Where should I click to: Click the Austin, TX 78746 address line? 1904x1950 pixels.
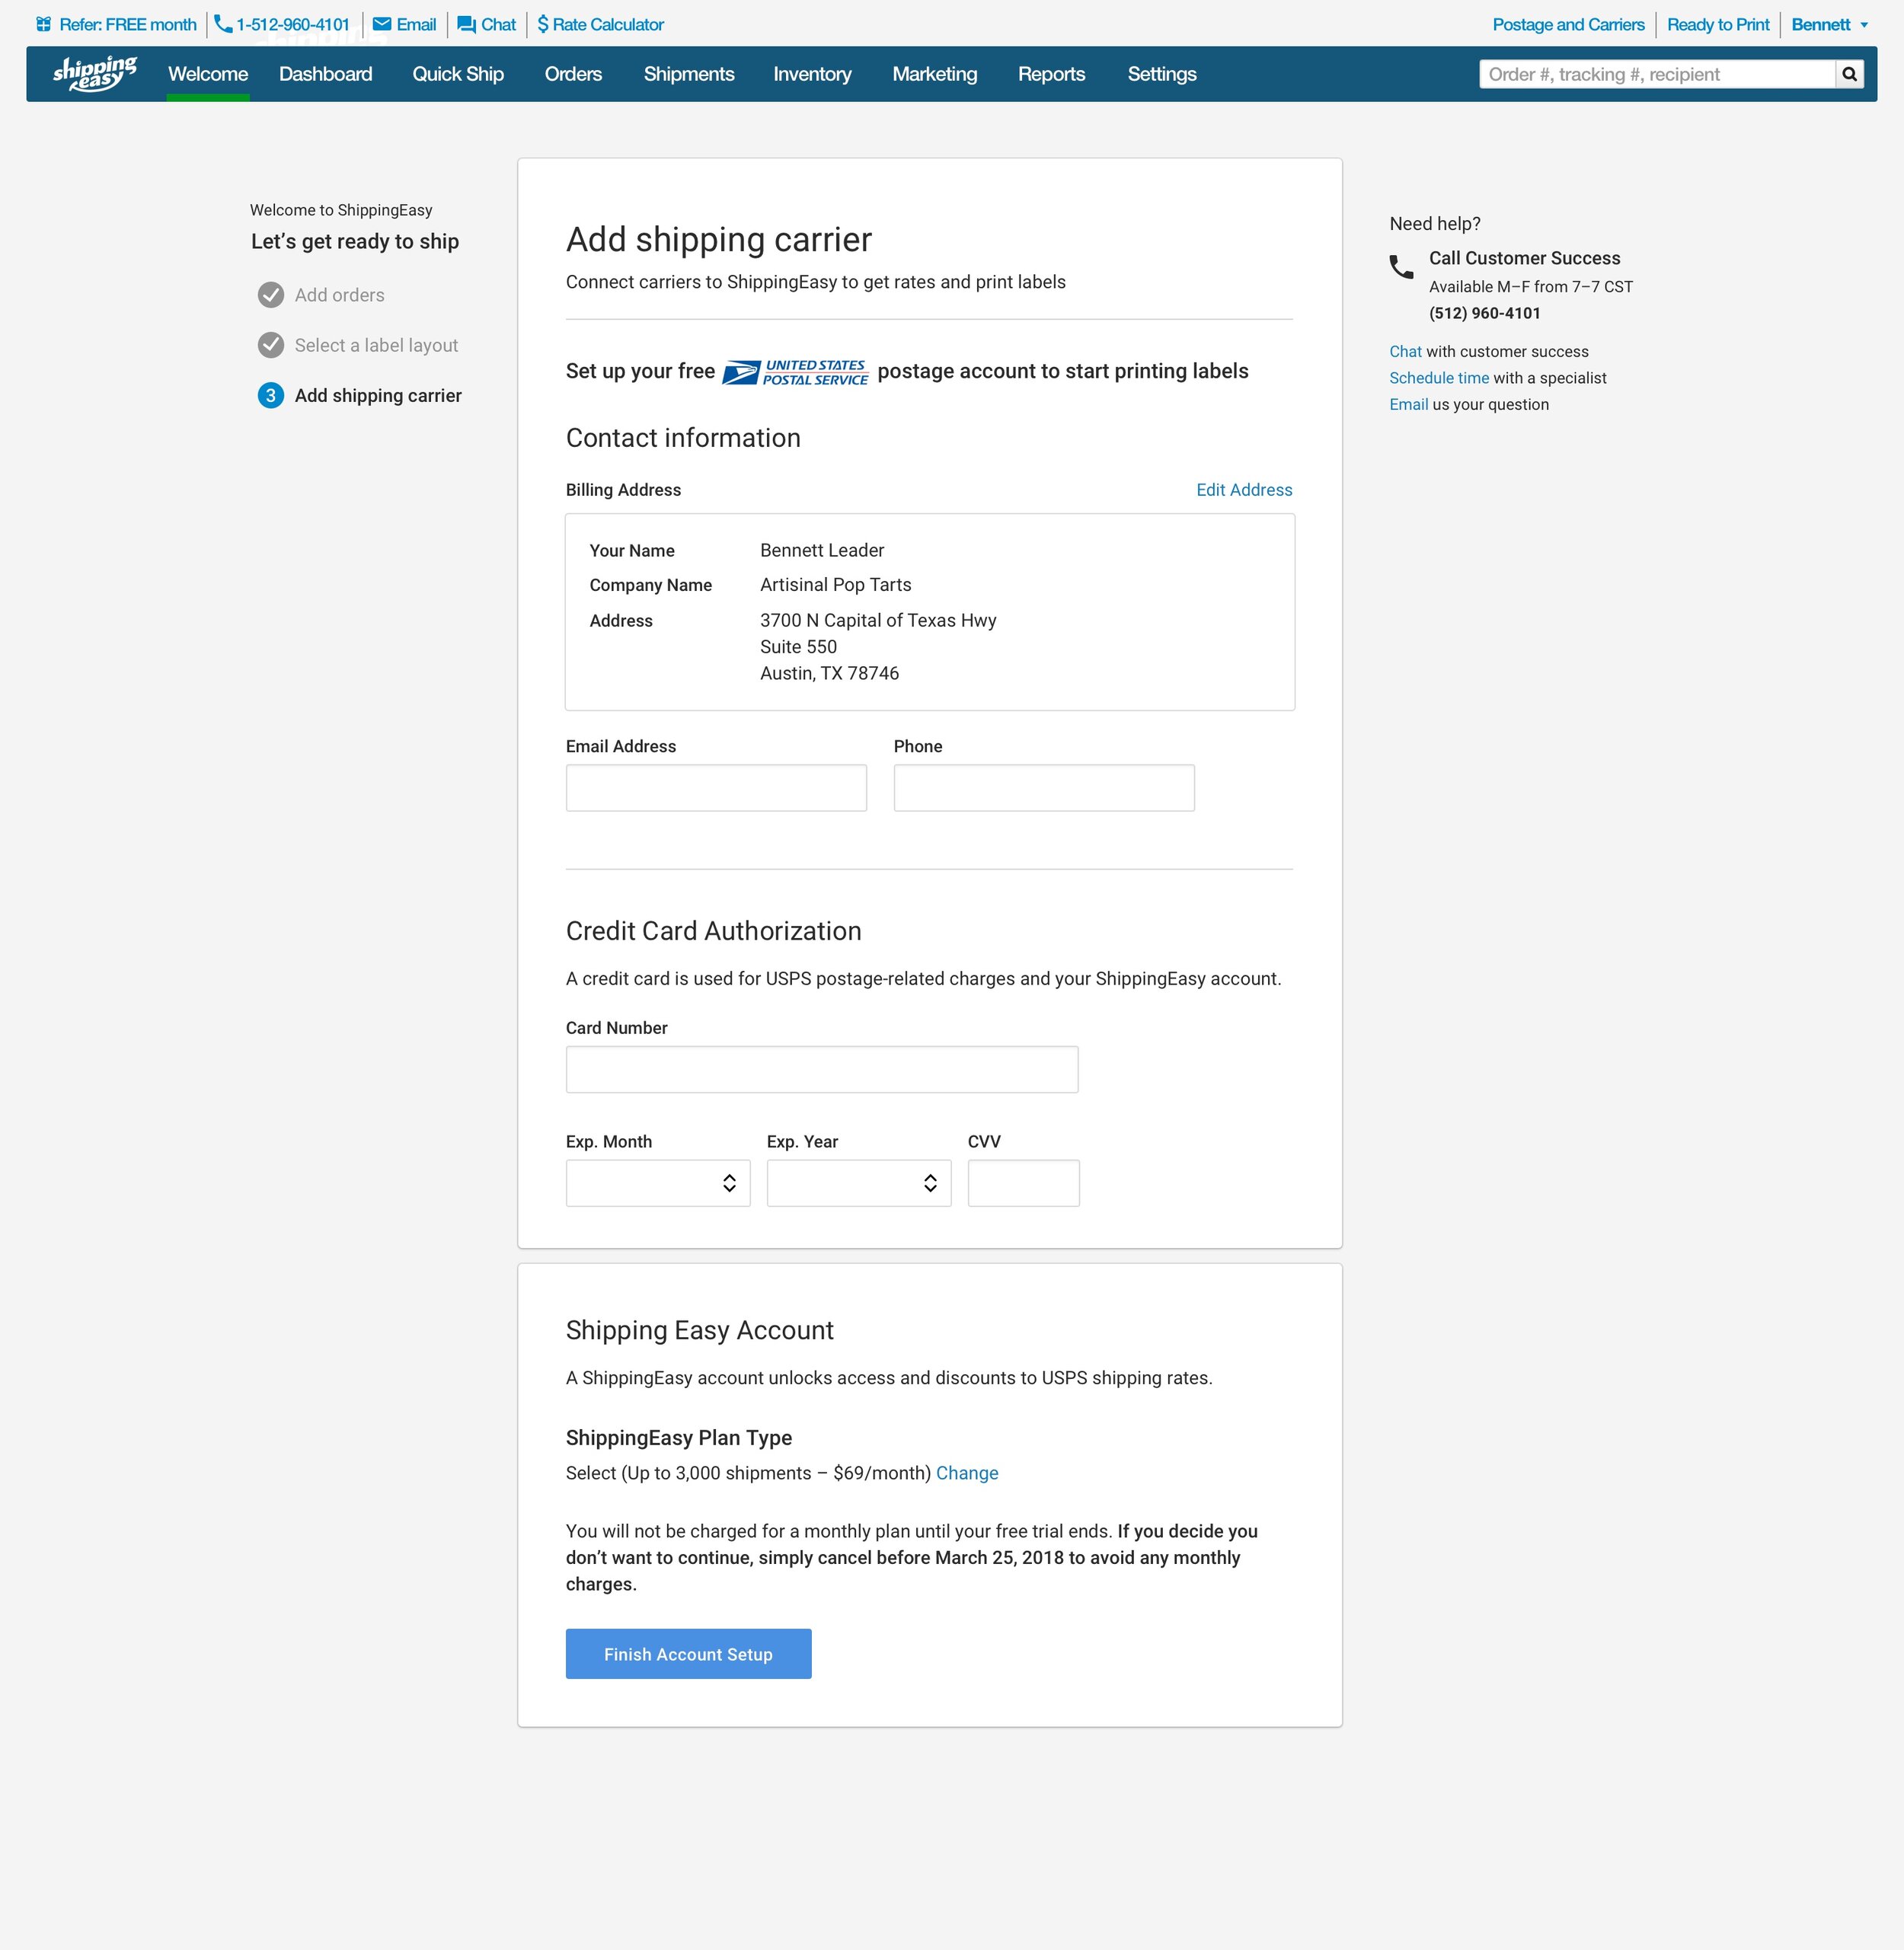(x=829, y=673)
